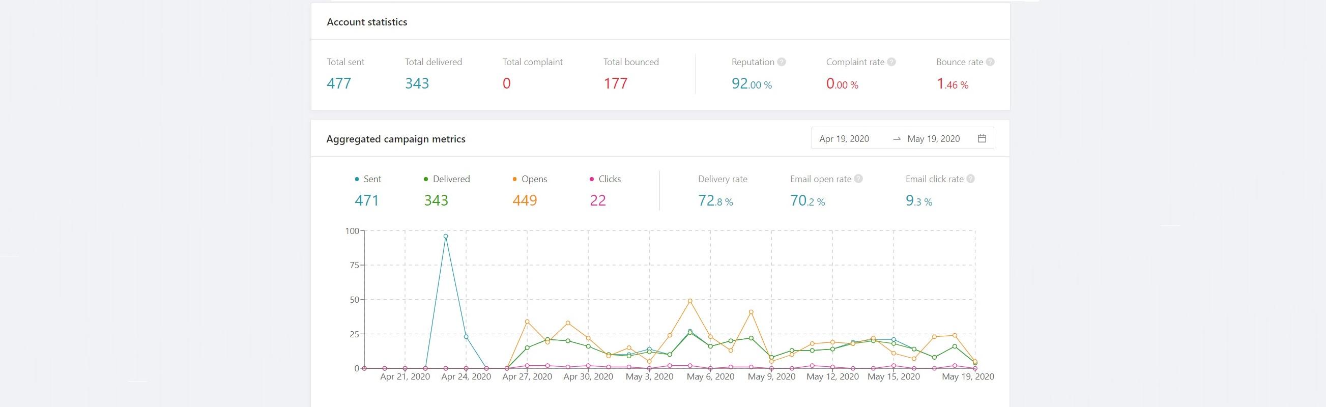Click the Bounce rate value 1.46 %
1326x407 pixels.
tap(953, 84)
